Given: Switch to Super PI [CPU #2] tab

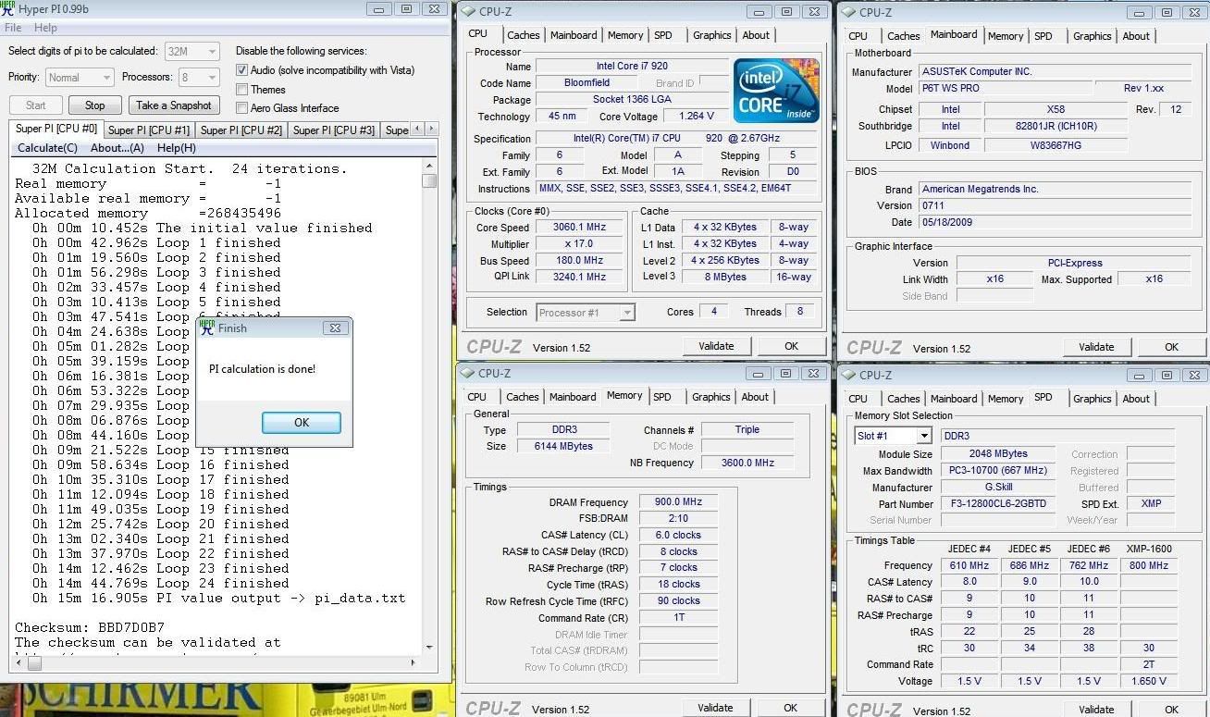Looking at the screenshot, I should pos(241,130).
